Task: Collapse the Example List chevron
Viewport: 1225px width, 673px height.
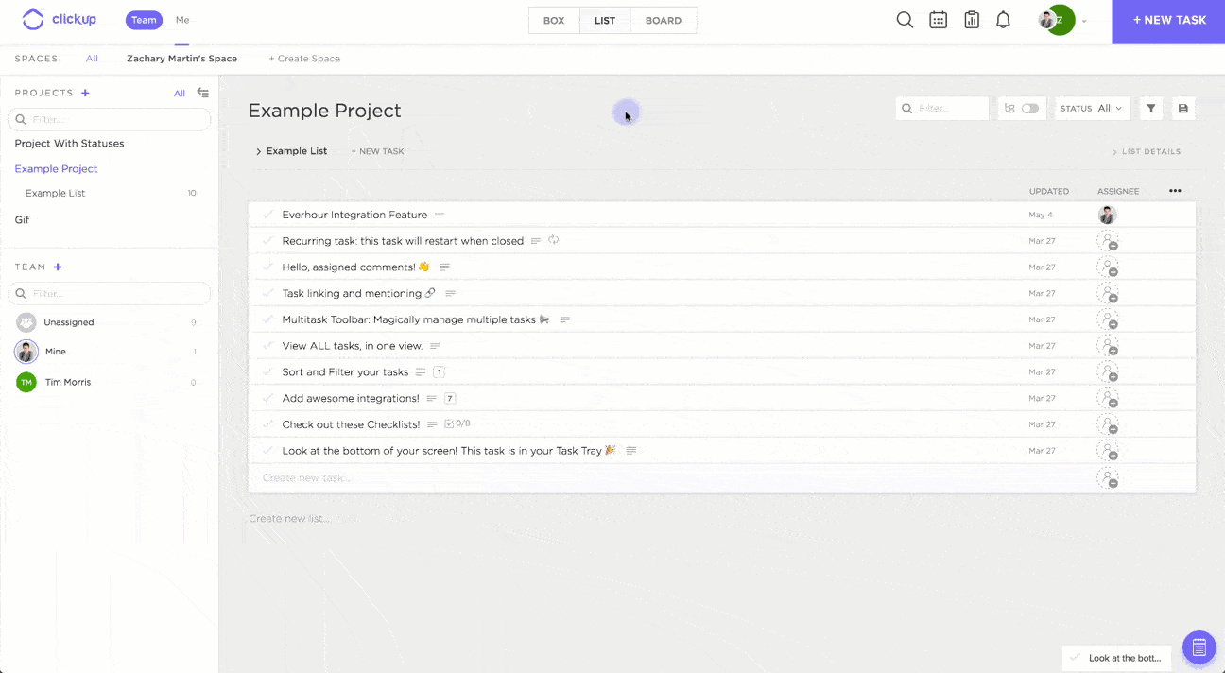Action: click(258, 151)
